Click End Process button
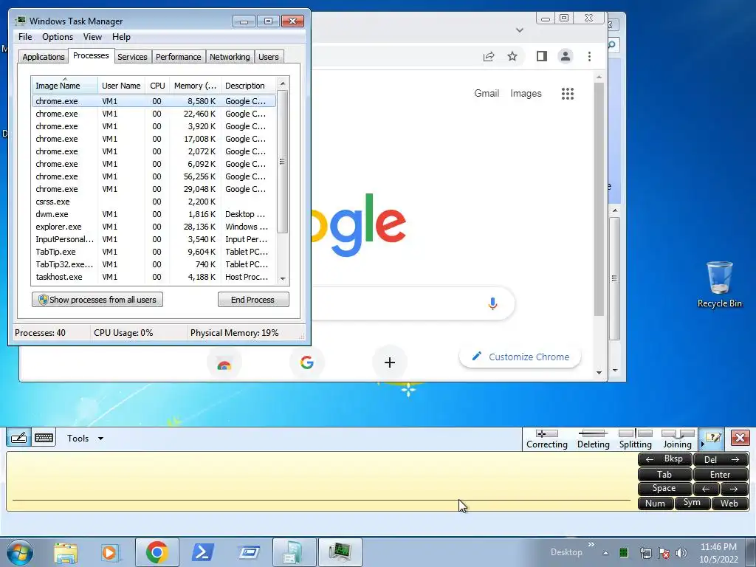 (253, 300)
